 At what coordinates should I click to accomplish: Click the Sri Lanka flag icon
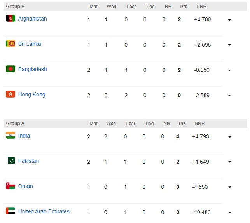pos(10,44)
